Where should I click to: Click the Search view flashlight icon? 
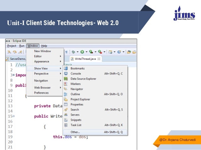coord(66,110)
